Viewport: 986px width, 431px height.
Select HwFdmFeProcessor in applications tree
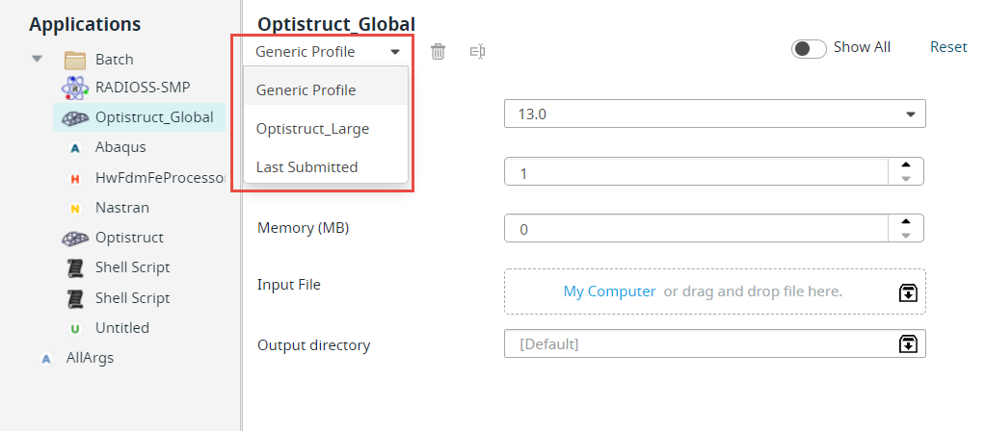click(x=160, y=178)
